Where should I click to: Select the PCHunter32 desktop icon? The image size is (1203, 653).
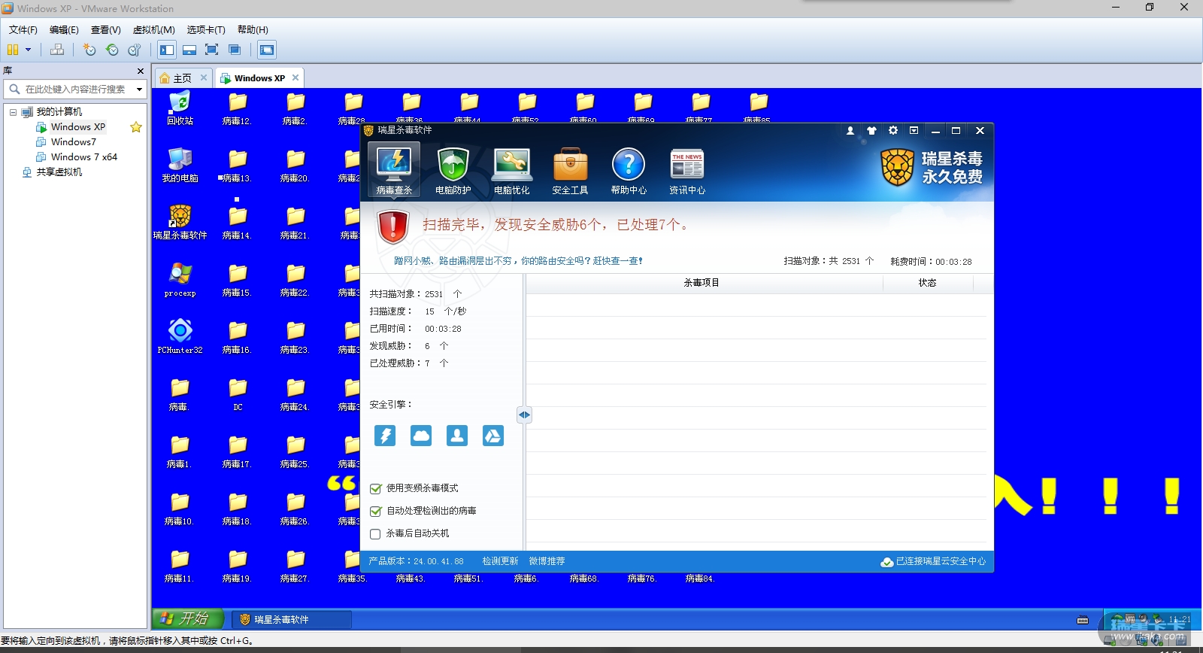pos(180,337)
